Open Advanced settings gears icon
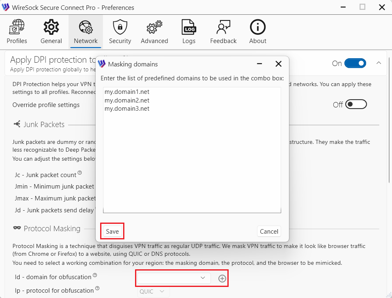This screenshot has width=392, height=298. [x=154, y=32]
